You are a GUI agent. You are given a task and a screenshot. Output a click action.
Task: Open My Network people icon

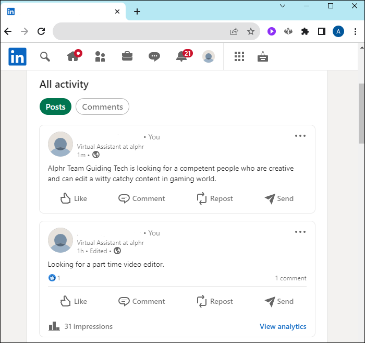pyautogui.click(x=100, y=56)
